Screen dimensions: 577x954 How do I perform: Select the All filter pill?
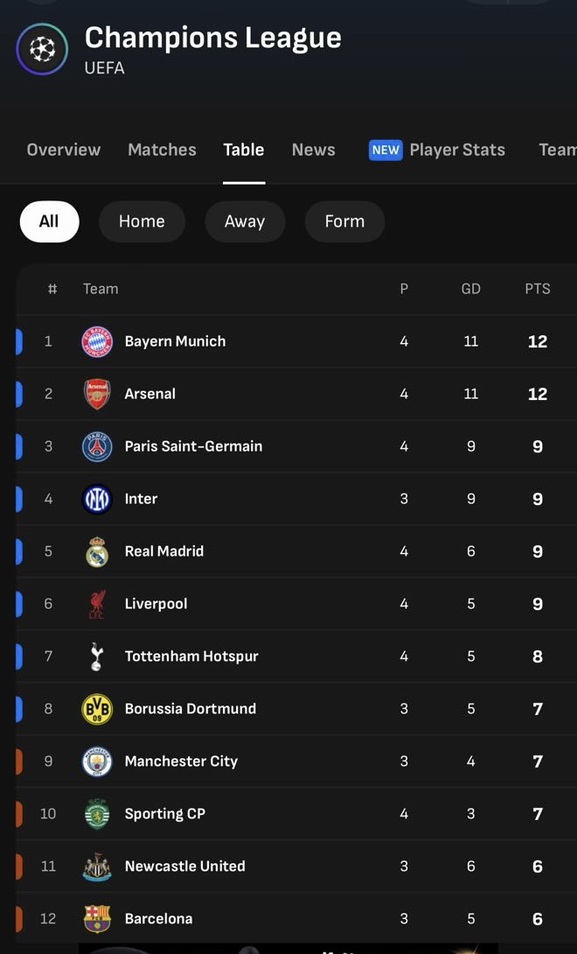(49, 221)
